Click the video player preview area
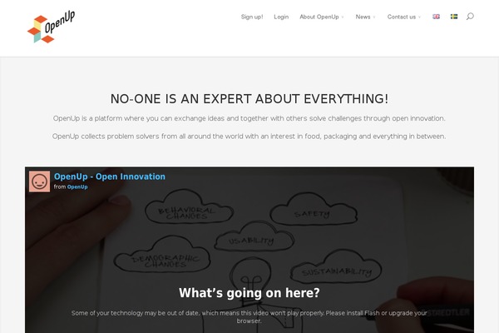The height and width of the screenshot is (333, 499). tap(249, 250)
